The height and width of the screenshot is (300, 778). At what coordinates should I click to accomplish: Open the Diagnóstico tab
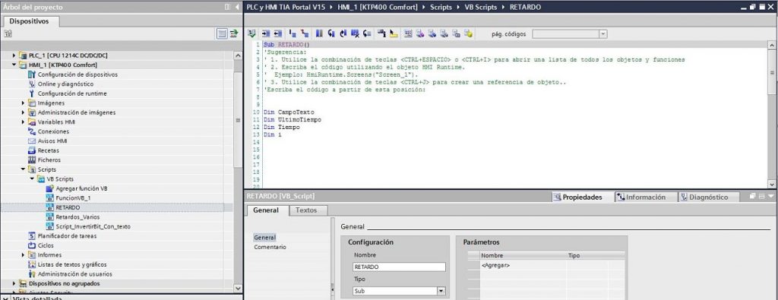tap(709, 197)
